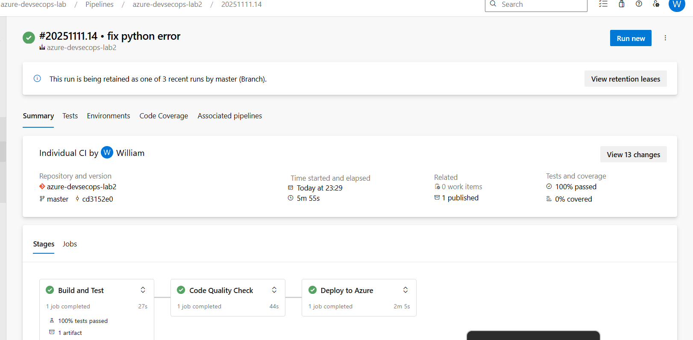Click View retention leases button
Image resolution: width=693 pixels, height=340 pixels.
(x=625, y=79)
